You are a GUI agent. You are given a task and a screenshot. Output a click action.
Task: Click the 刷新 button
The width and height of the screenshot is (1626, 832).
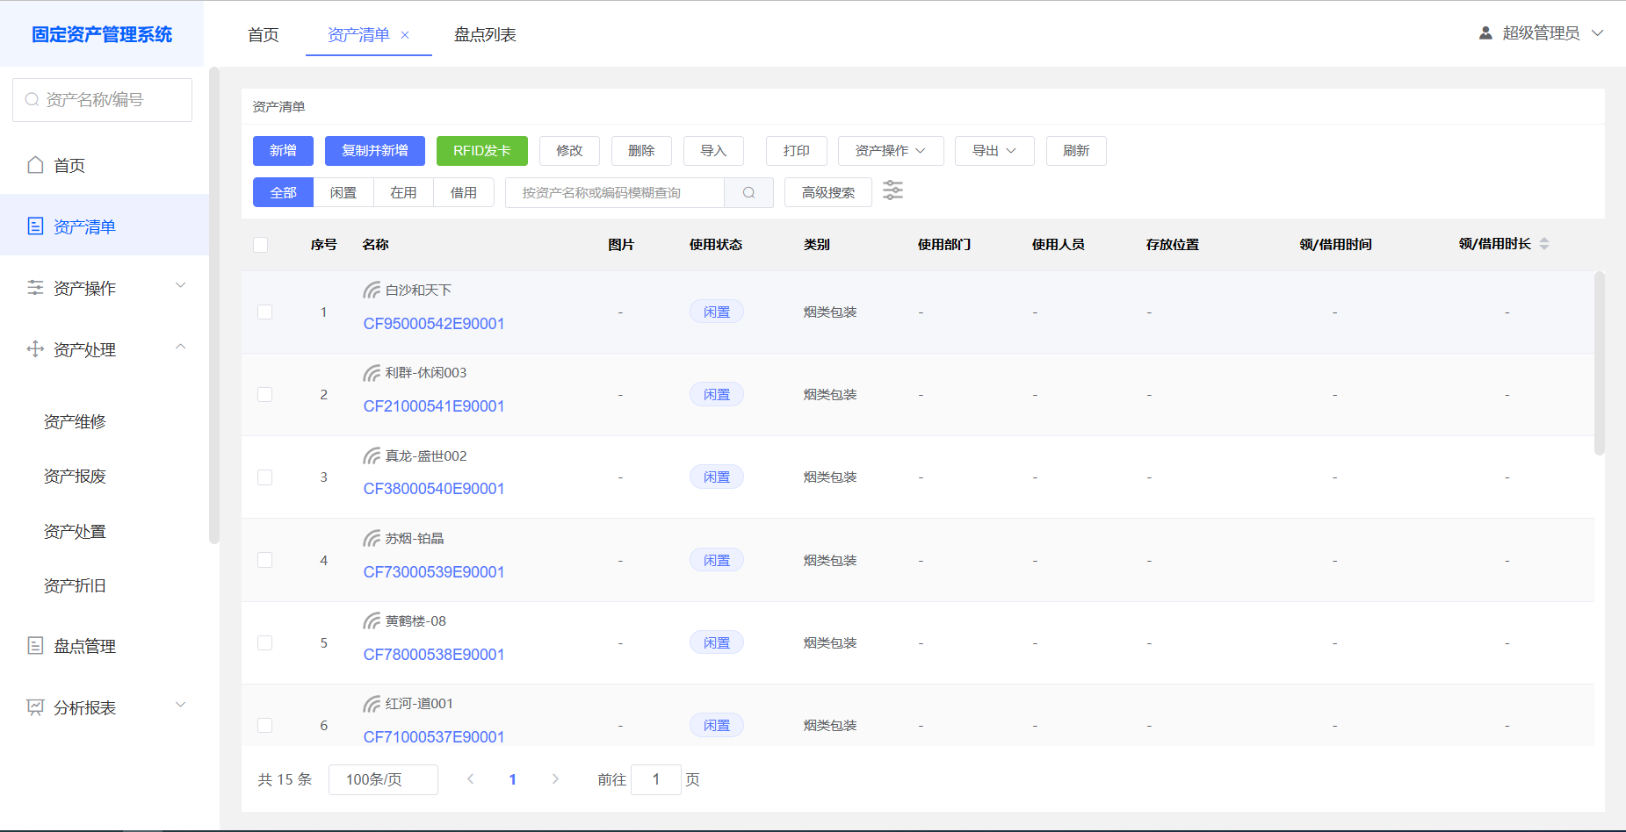tap(1076, 151)
